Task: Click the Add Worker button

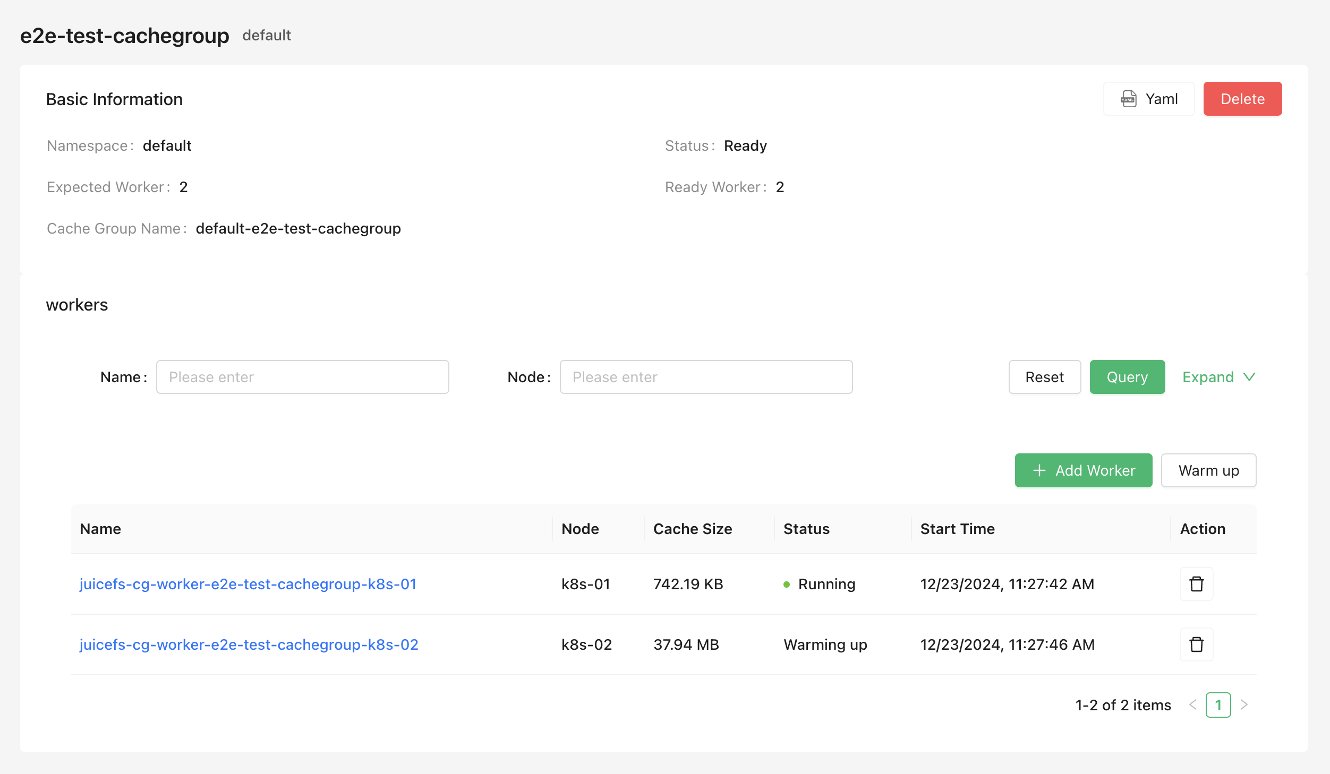Action: pyautogui.click(x=1084, y=470)
